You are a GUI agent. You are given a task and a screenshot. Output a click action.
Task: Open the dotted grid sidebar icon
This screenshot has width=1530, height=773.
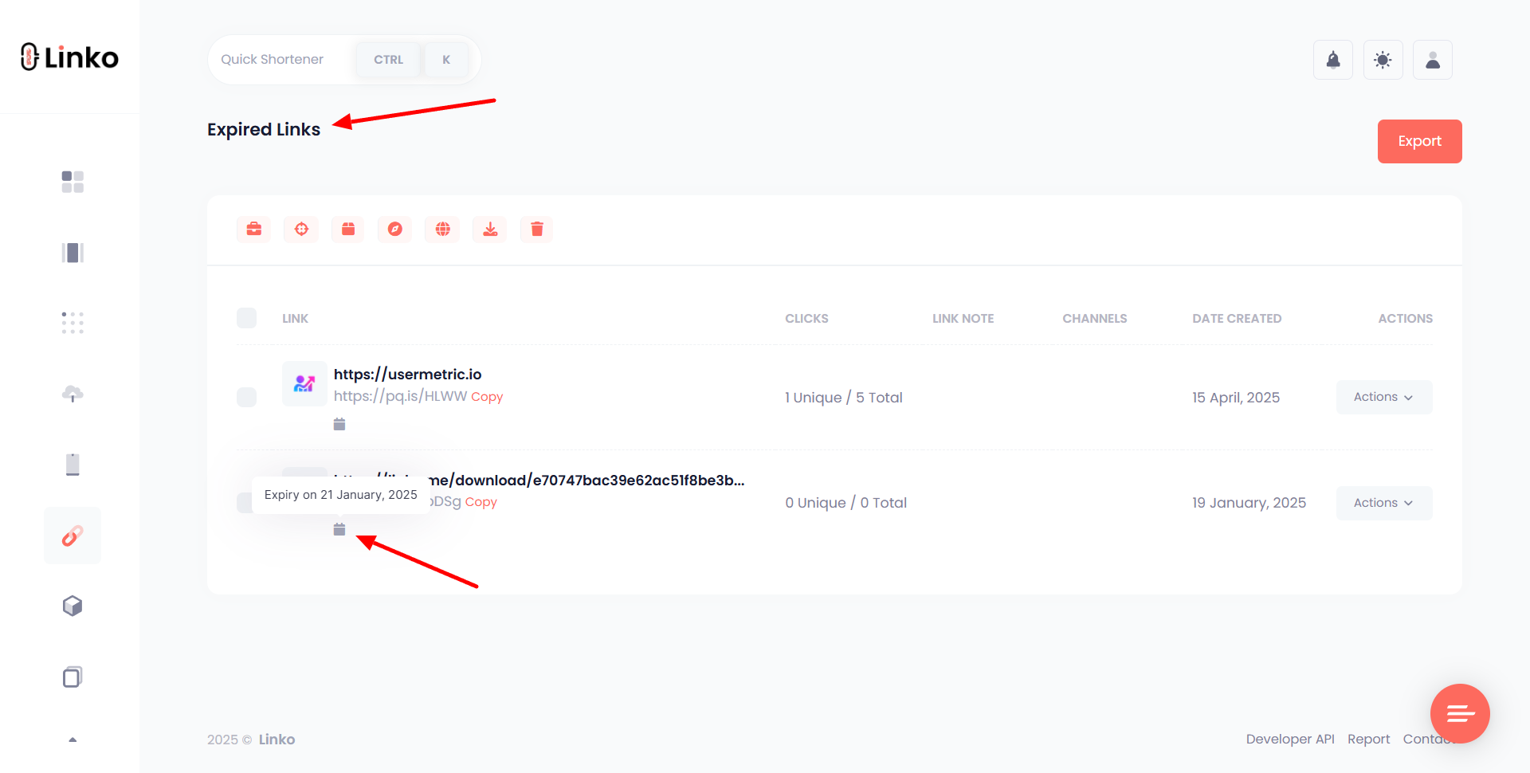click(73, 323)
